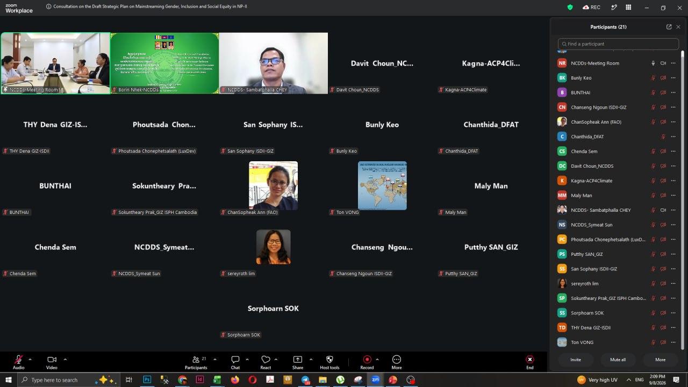This screenshot has height=387, width=688.
Task: Click the participants panel scrollbar
Action: (x=683, y=199)
